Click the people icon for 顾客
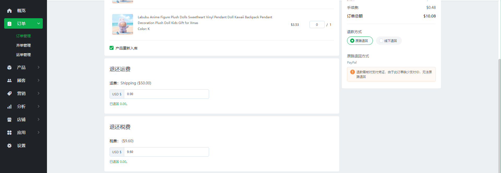The image size is (501, 173). click(x=9, y=81)
